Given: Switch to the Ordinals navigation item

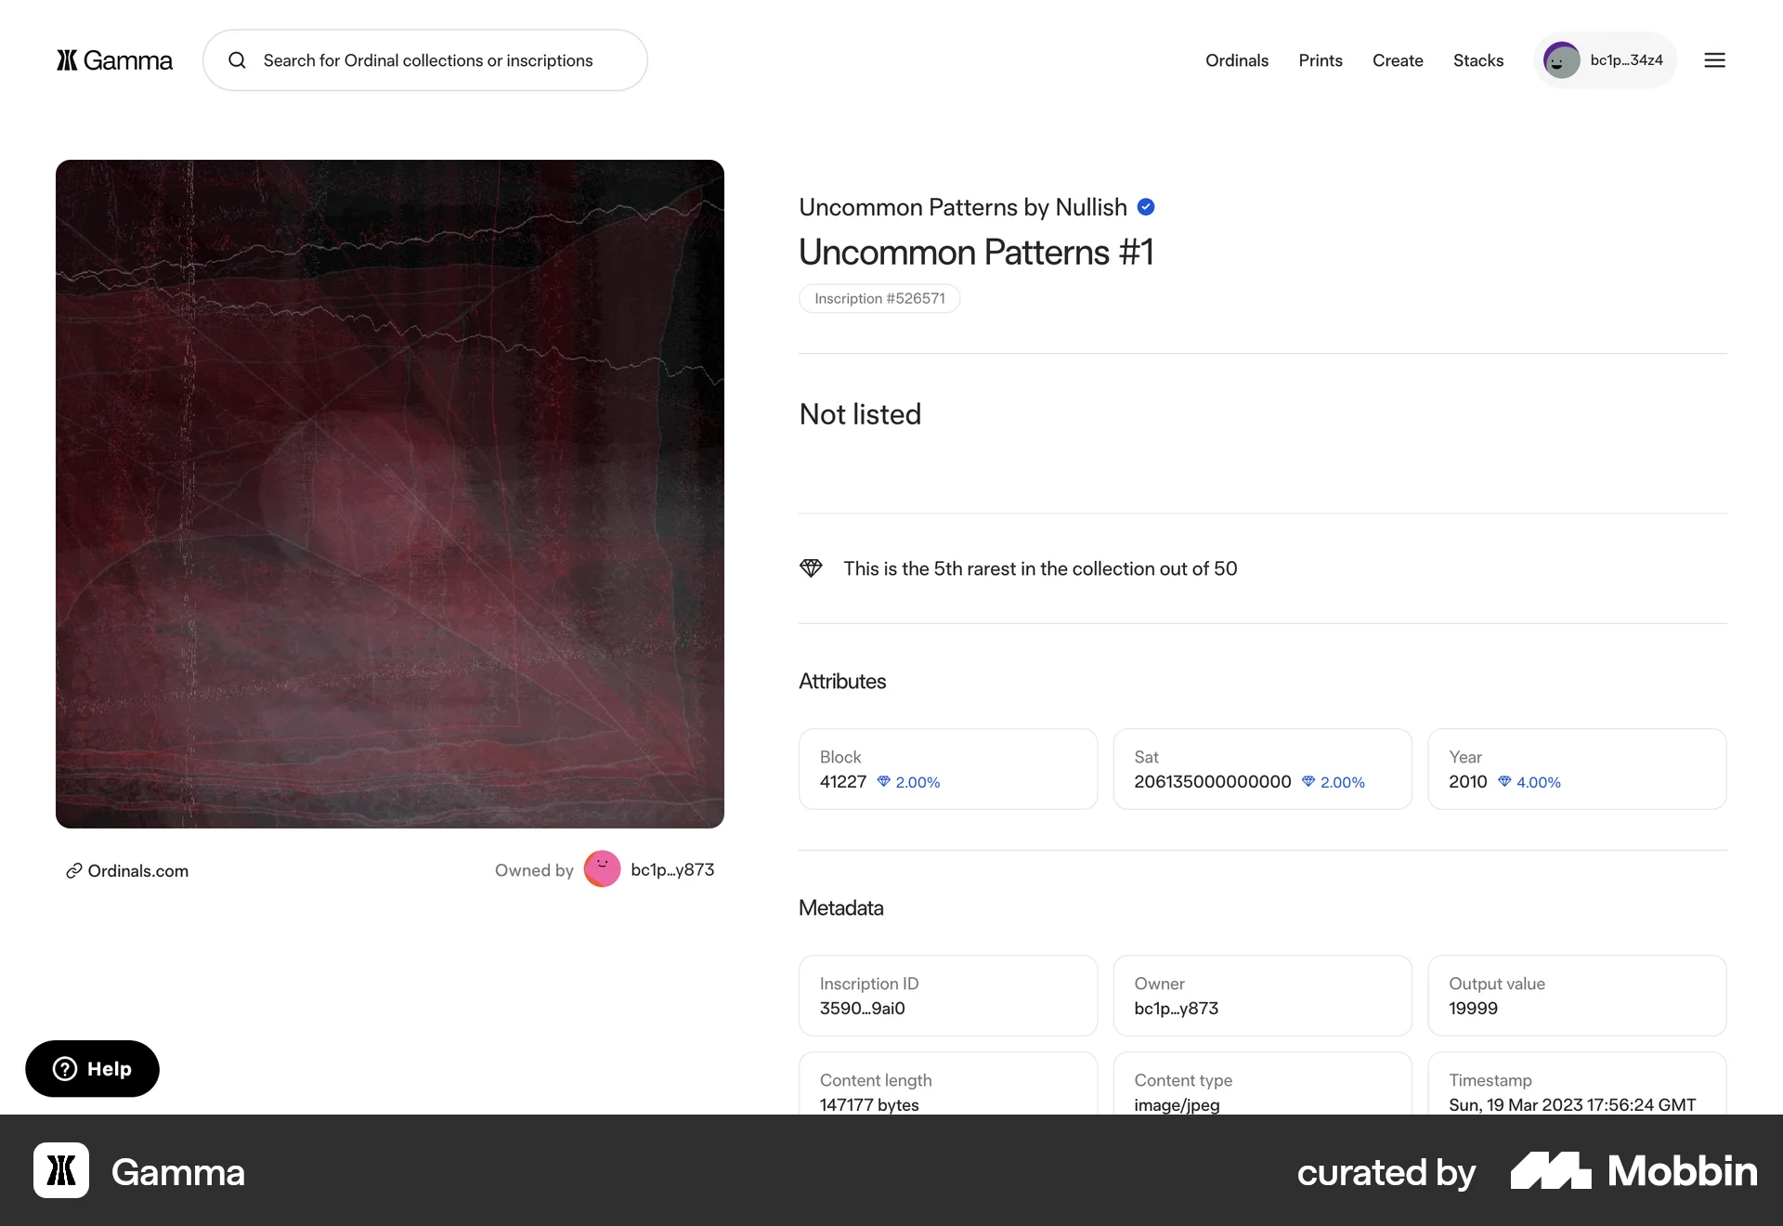Looking at the screenshot, I should (x=1236, y=59).
